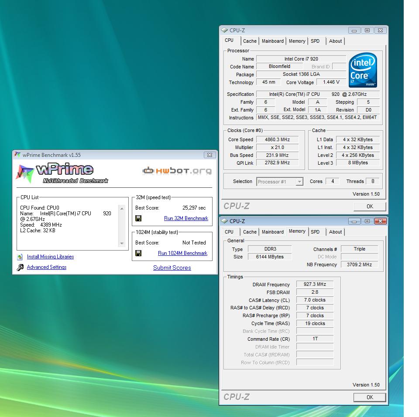Open About tab in bottom CPU-Z window
Viewport: 419px width, 417px height.
(x=335, y=232)
